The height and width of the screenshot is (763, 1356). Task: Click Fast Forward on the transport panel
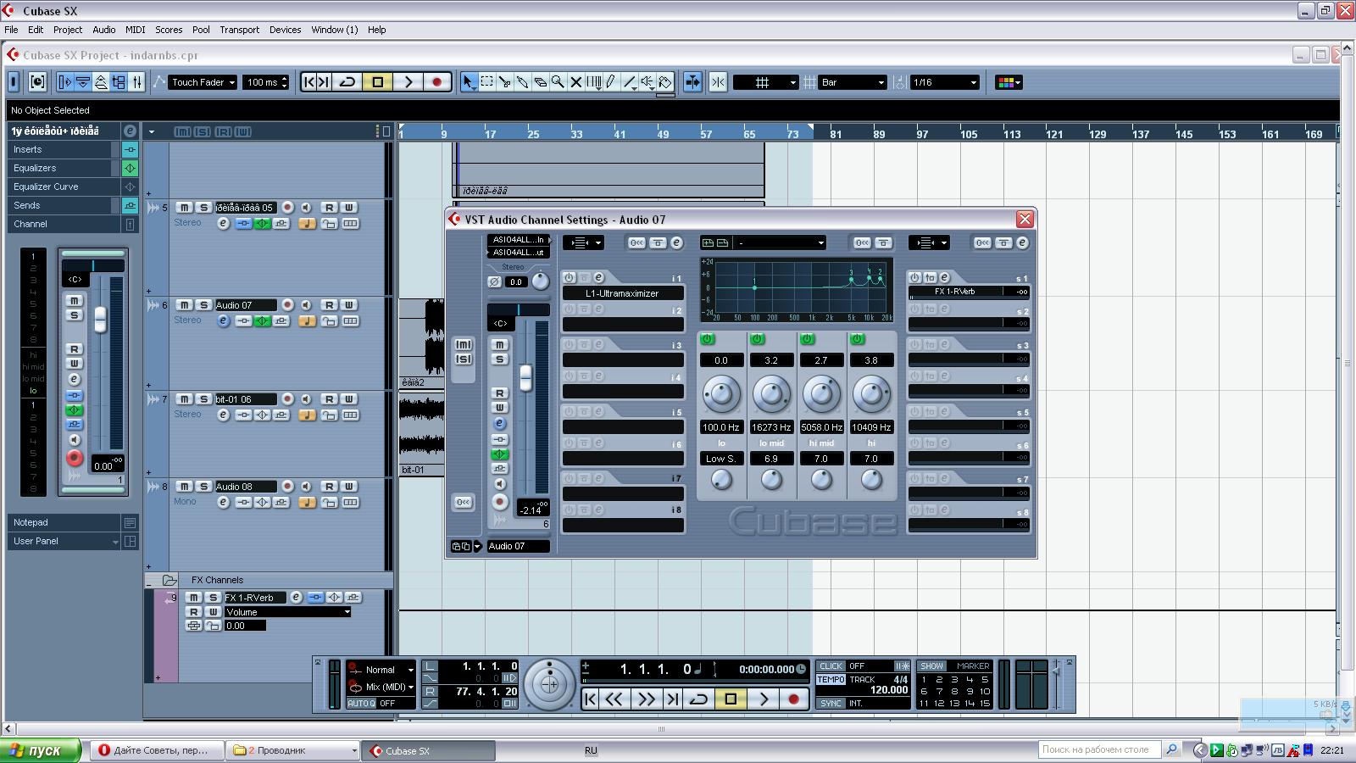(x=646, y=699)
